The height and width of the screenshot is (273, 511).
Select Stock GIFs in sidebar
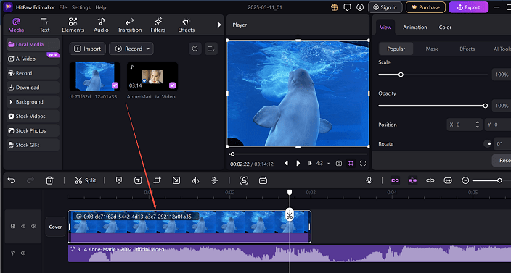click(33, 145)
